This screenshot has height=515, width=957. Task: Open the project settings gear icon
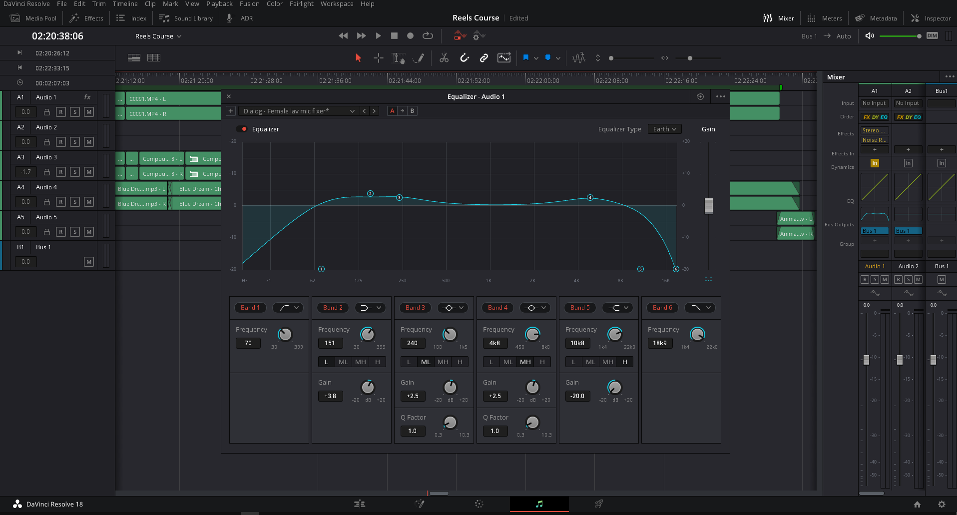[x=942, y=504]
